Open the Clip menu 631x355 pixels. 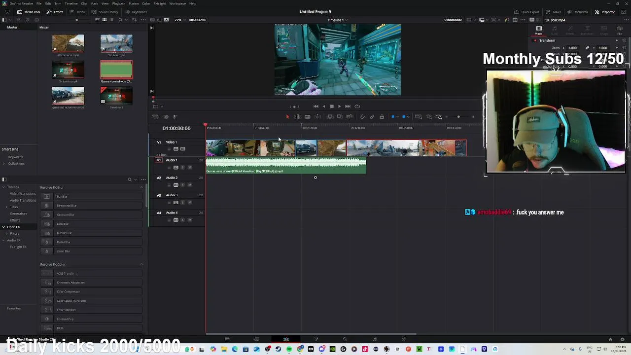pyautogui.click(x=84, y=3)
